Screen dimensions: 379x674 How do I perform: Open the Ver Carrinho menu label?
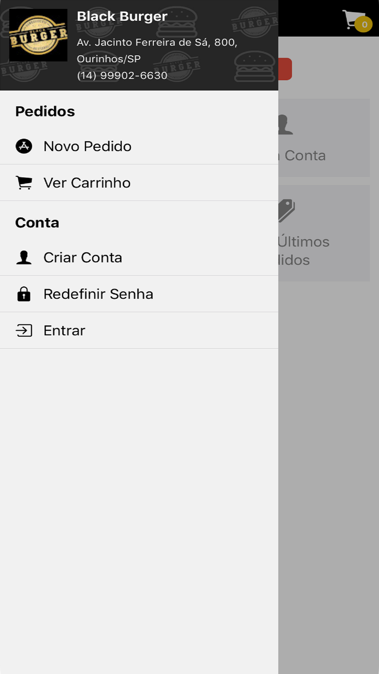pos(87,183)
